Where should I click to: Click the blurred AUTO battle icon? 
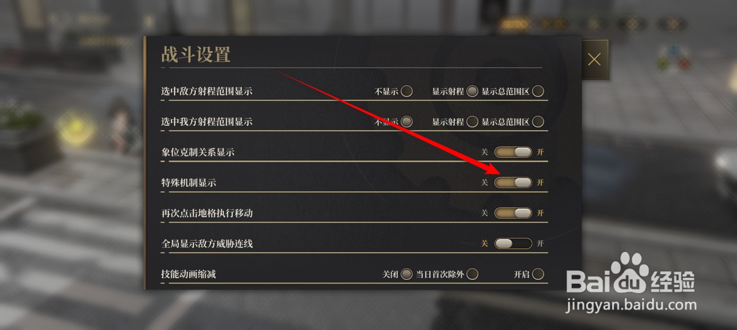[514, 24]
